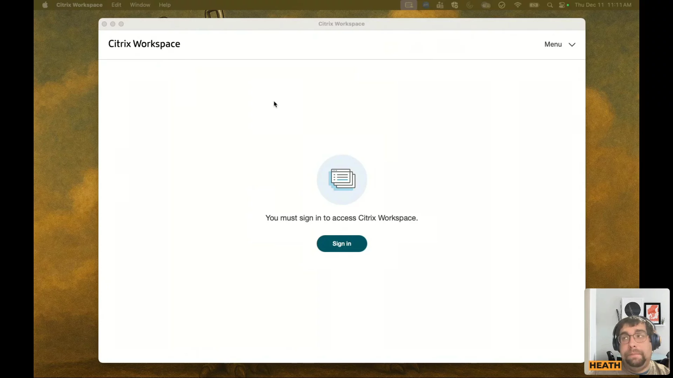Viewport: 673px width, 378px height.
Task: Open the Edit menu
Action: pyautogui.click(x=116, y=5)
